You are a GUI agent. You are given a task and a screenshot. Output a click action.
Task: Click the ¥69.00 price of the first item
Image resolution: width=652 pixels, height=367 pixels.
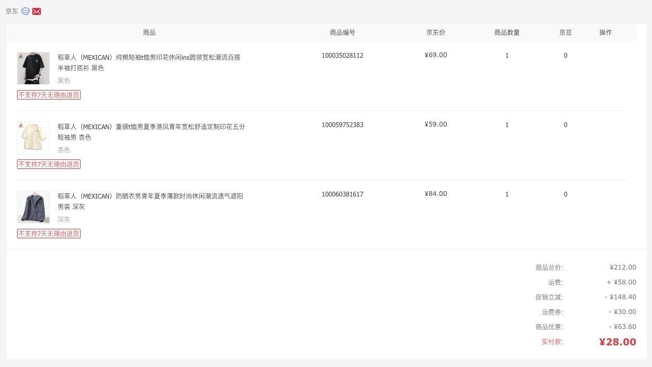436,55
